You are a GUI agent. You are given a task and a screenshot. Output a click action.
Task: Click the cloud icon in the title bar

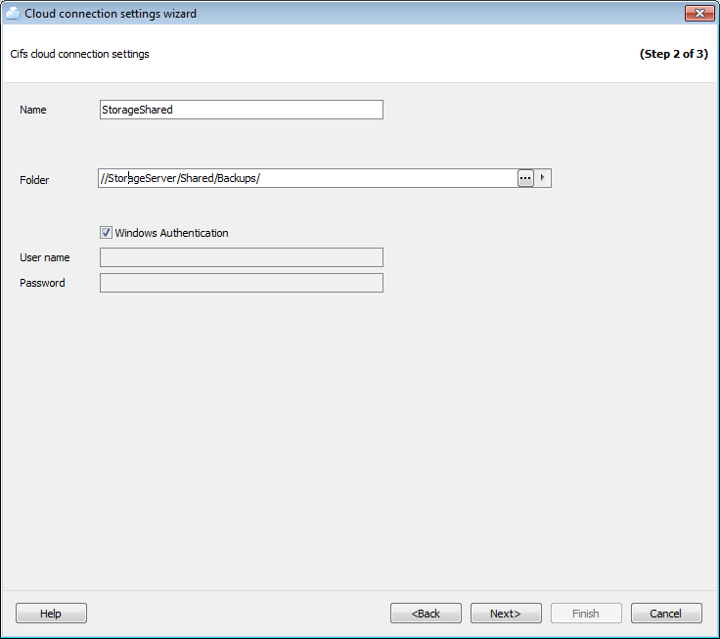point(13,14)
